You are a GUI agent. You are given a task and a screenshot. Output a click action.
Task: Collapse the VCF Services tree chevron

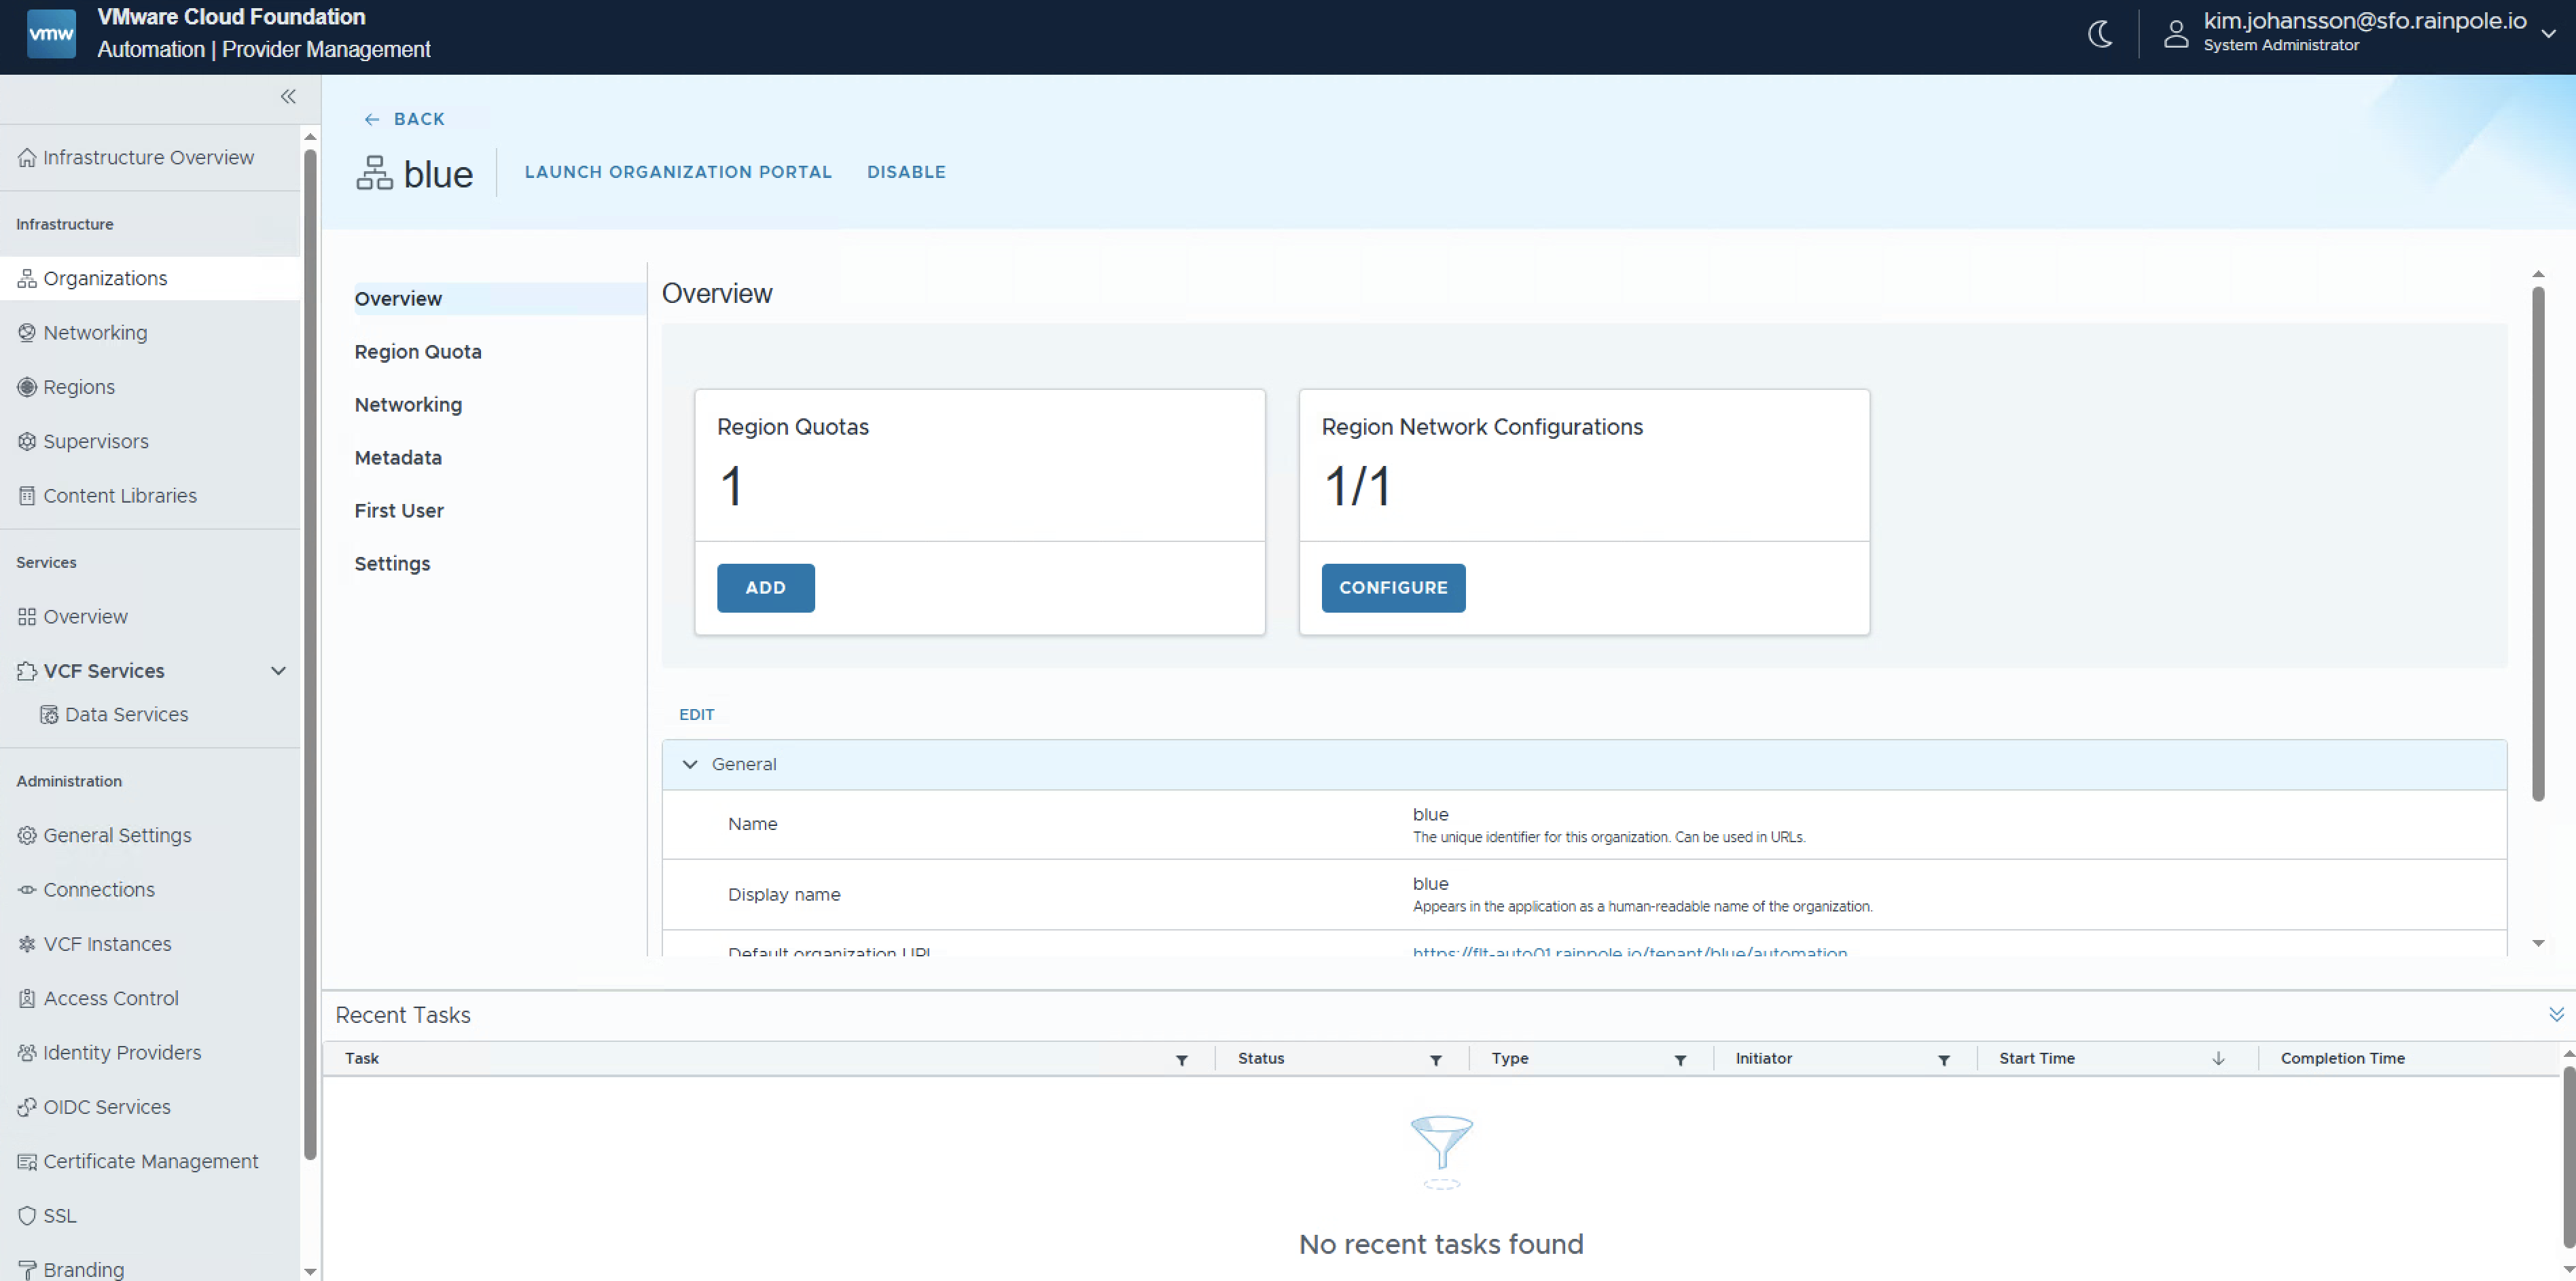[x=278, y=671]
